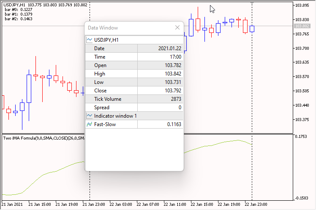Click the Indicator window 1 header icon
Screen dimensions: 316x210
(x=89, y=116)
